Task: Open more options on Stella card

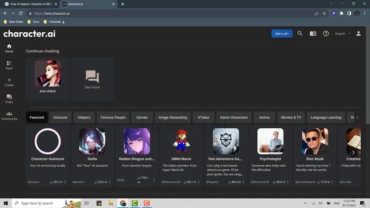Action: point(109,182)
